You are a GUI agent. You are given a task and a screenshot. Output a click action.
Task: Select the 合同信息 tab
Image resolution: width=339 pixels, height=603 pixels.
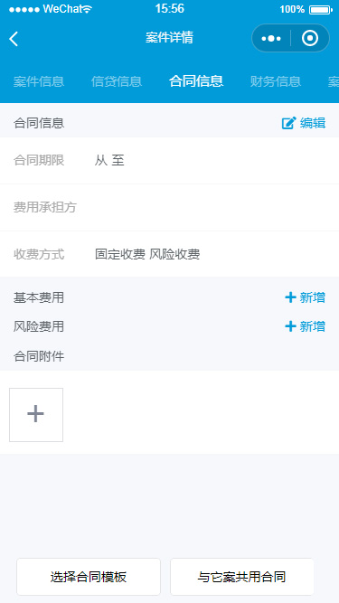[196, 81]
